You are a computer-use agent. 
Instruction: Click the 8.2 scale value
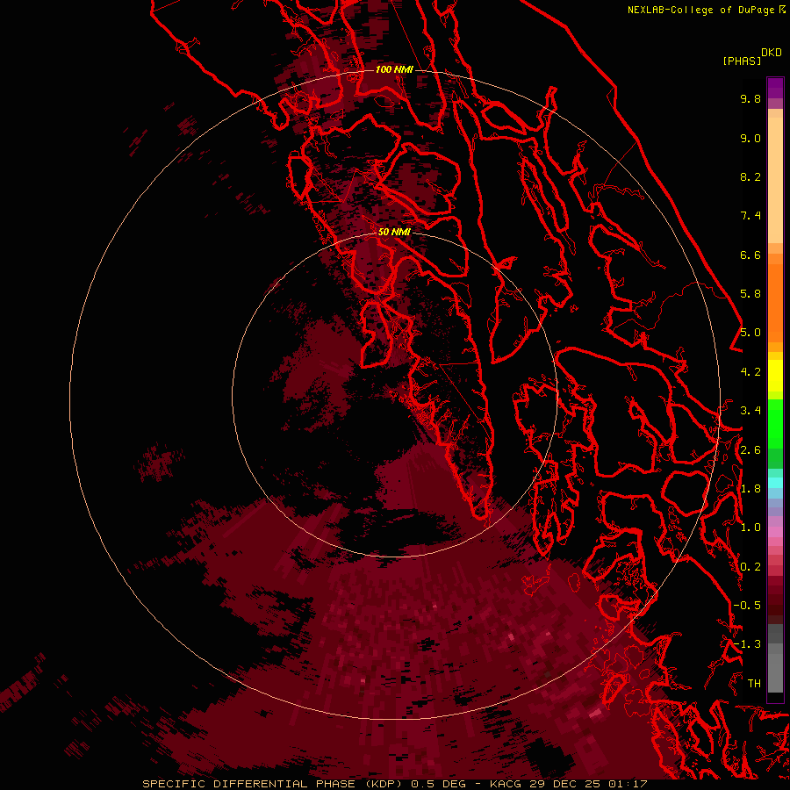pyautogui.click(x=750, y=176)
